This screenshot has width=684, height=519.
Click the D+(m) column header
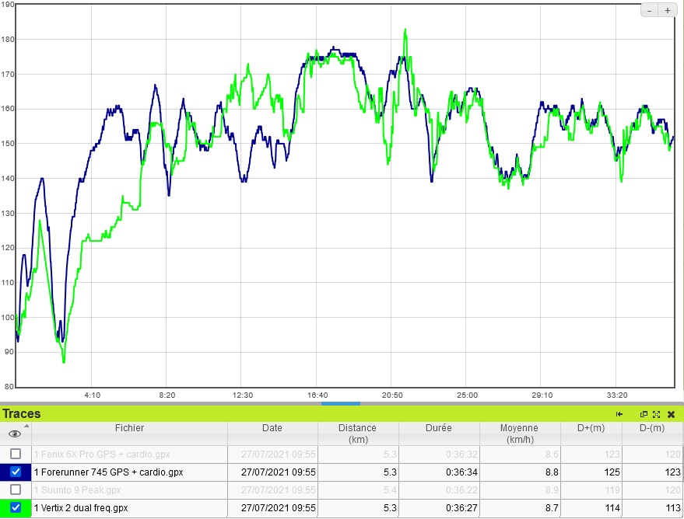(591, 428)
